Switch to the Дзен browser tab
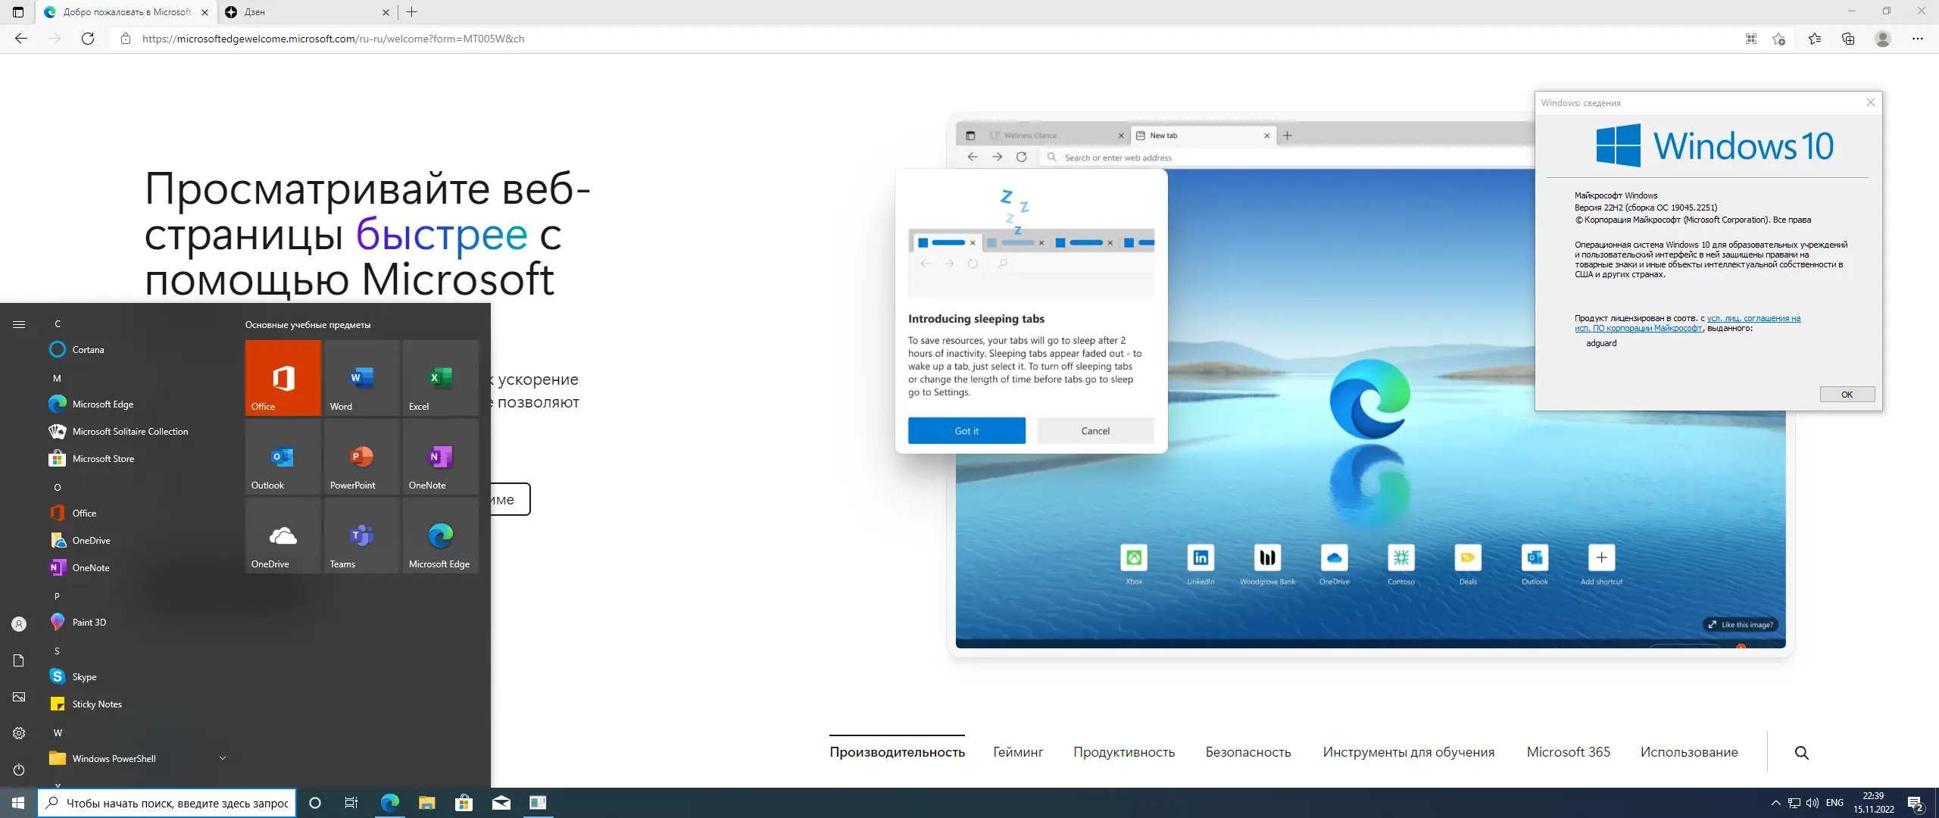1939x818 pixels. tap(303, 12)
